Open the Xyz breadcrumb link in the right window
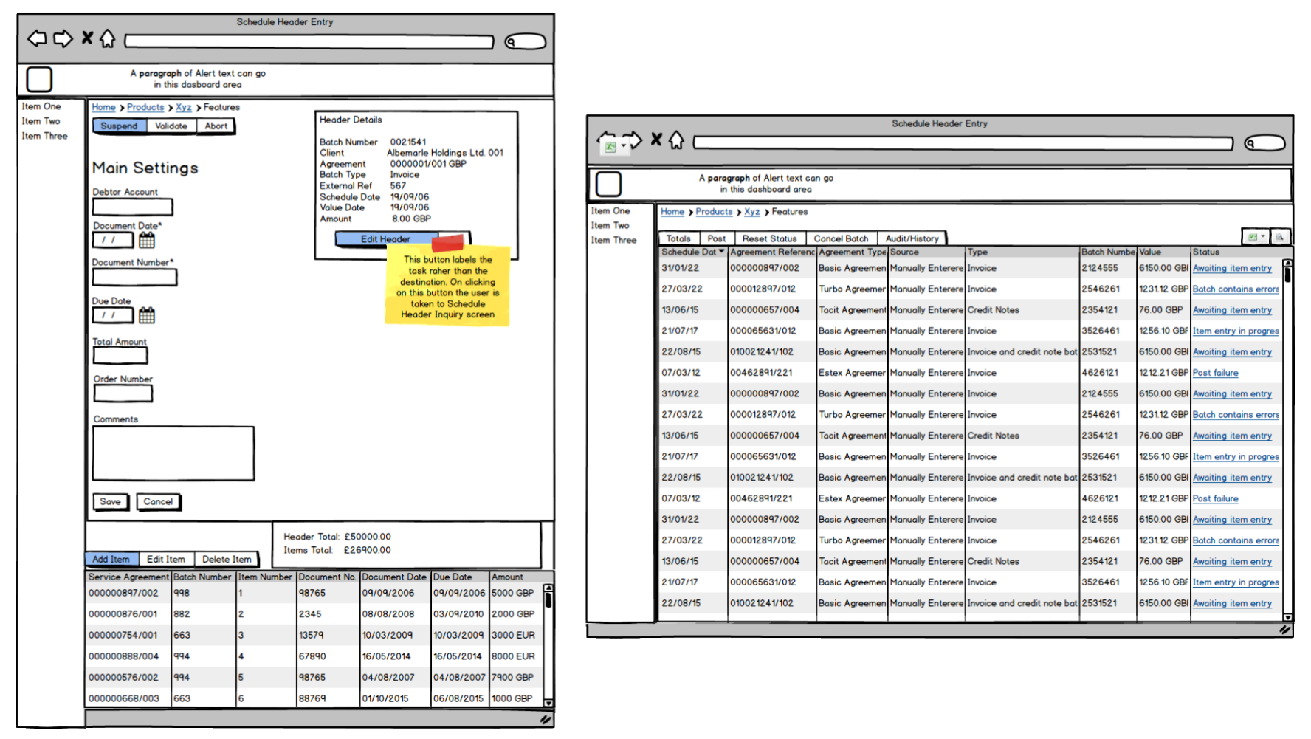Image resolution: width=1311 pixels, height=739 pixels. tap(752, 212)
